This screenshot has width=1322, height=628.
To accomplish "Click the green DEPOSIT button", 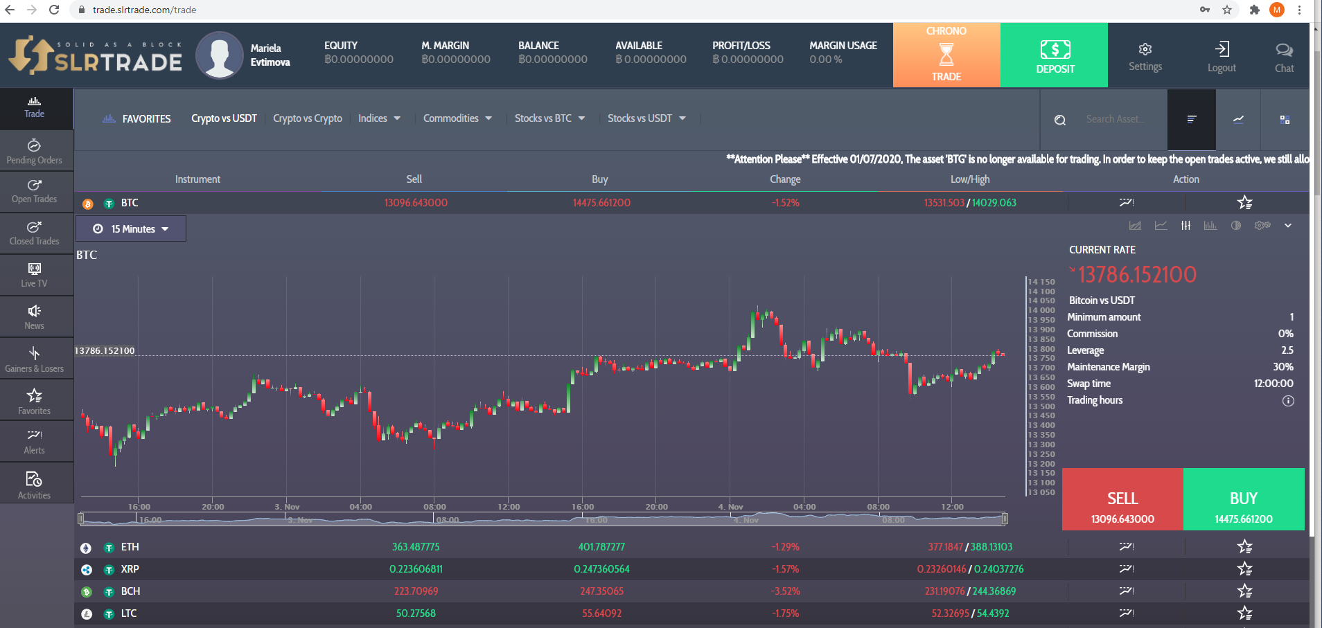I will pos(1055,55).
